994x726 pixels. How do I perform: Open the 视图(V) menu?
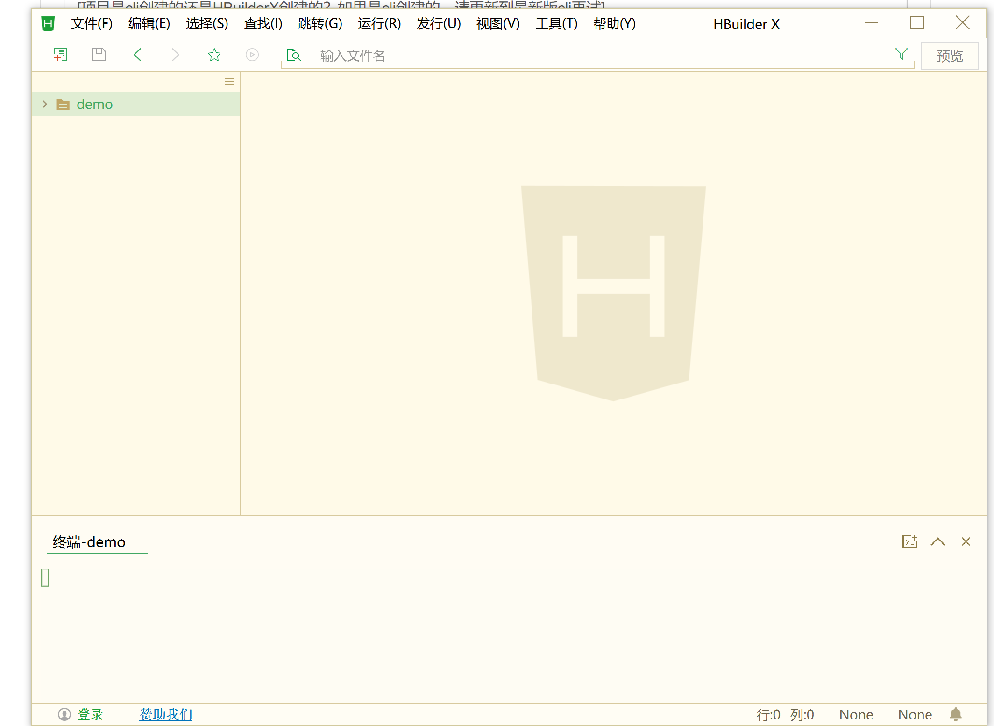[x=498, y=23]
